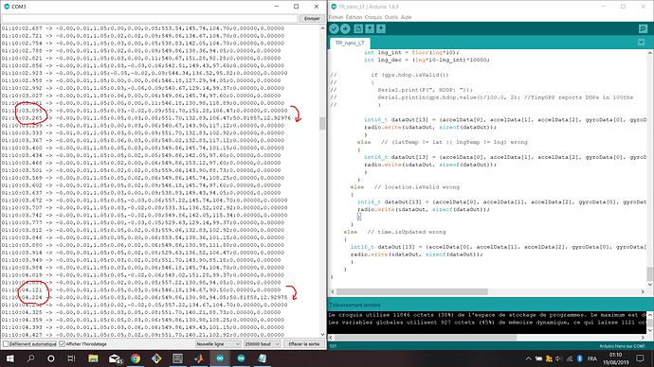Open the Aide menu

(406, 17)
